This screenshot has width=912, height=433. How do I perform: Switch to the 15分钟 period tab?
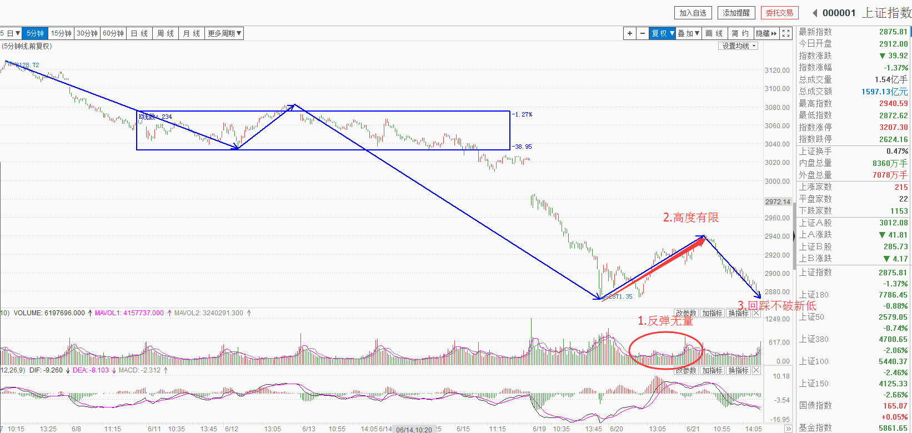(x=61, y=33)
